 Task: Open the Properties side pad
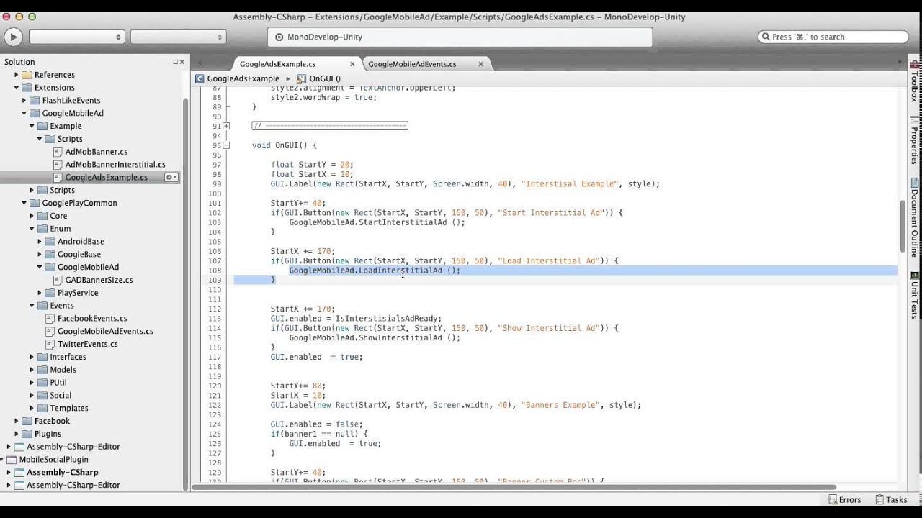[915, 141]
